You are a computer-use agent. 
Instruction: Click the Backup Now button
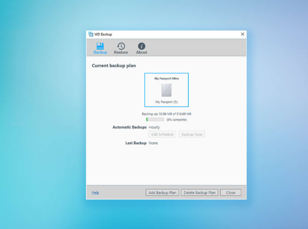[x=192, y=134]
